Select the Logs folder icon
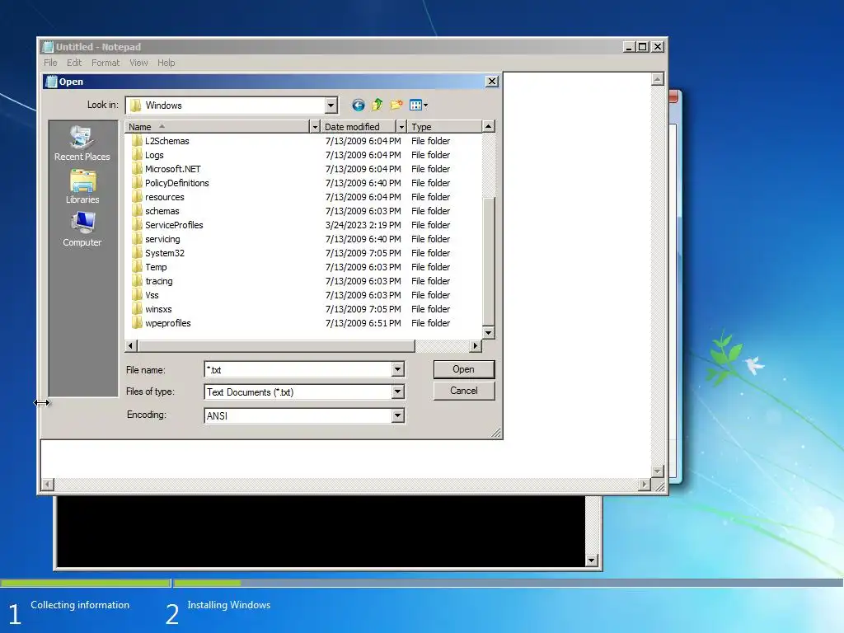 [137, 155]
